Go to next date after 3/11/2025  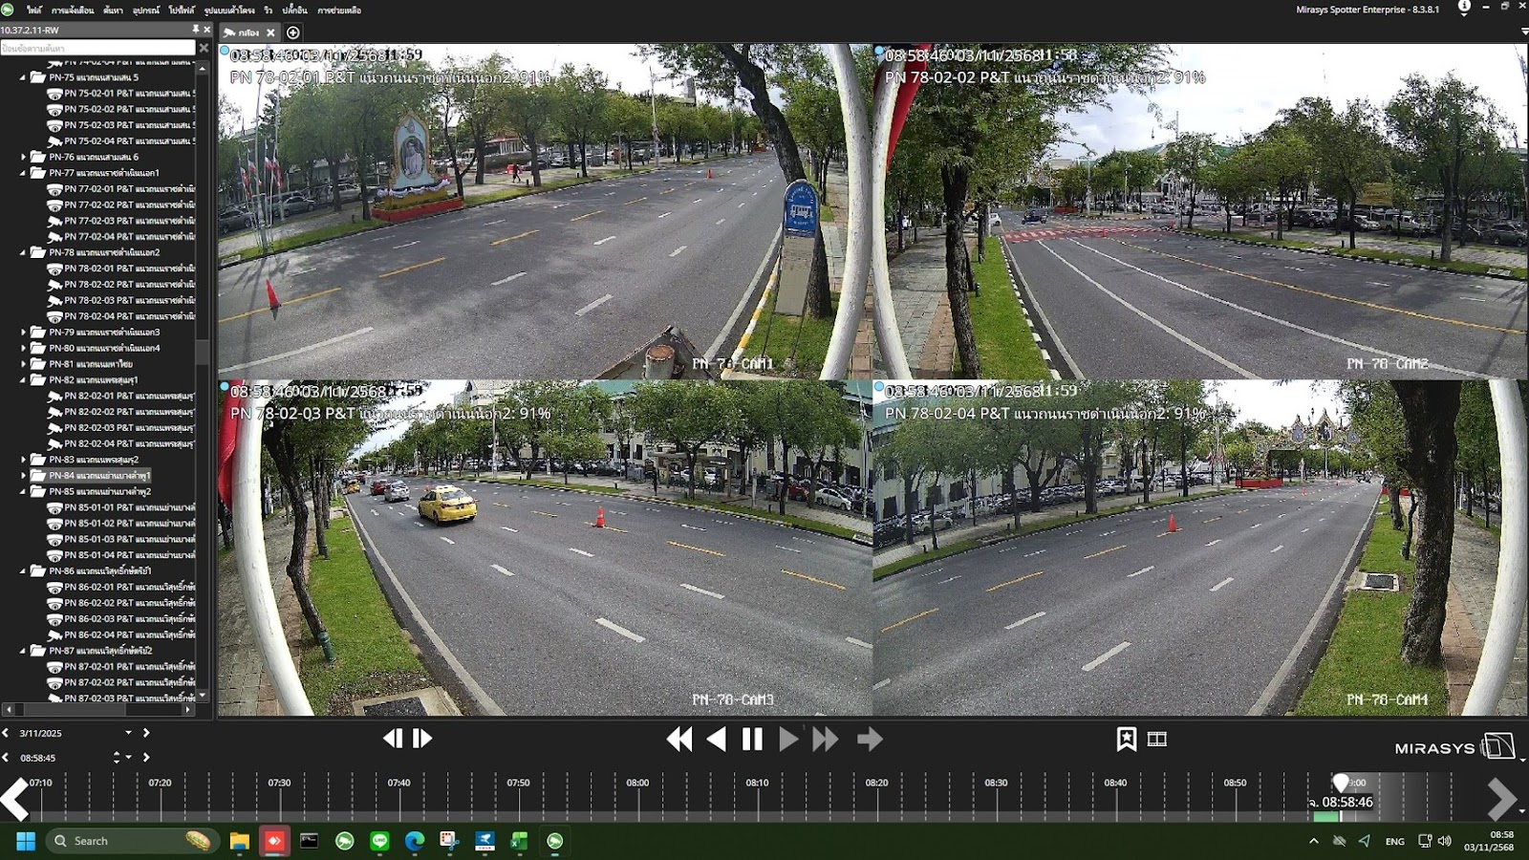pos(146,733)
